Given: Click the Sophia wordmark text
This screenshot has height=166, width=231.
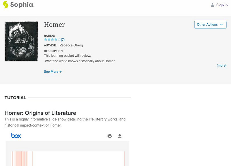Looking at the screenshot, I should 22,5.
